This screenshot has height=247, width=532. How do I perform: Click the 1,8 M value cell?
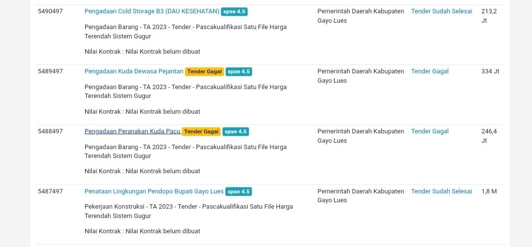point(489,191)
